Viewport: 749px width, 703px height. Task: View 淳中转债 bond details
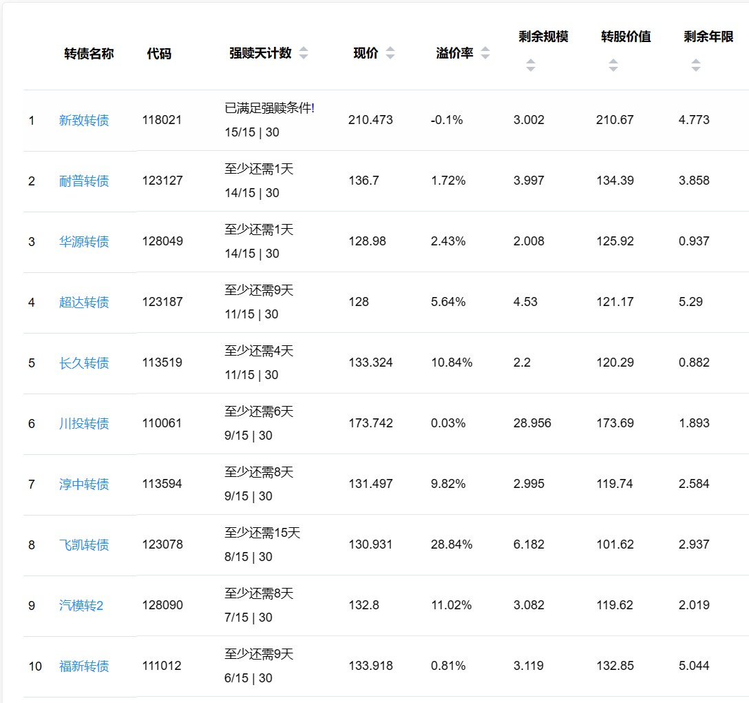84,485
